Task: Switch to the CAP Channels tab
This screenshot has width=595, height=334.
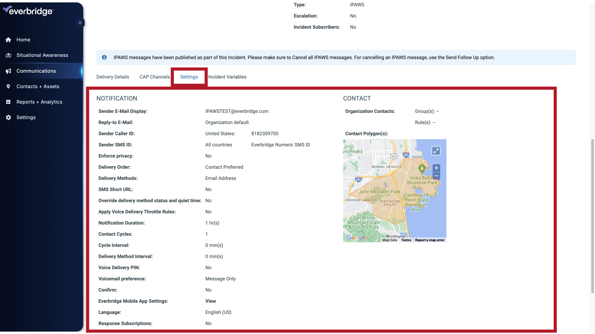Action: (155, 77)
